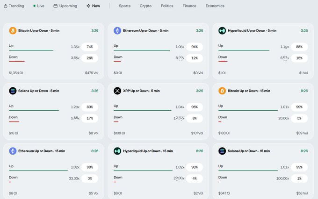Open the Upcoming tab
This screenshot has width=318, height=199.
tap(65, 6)
